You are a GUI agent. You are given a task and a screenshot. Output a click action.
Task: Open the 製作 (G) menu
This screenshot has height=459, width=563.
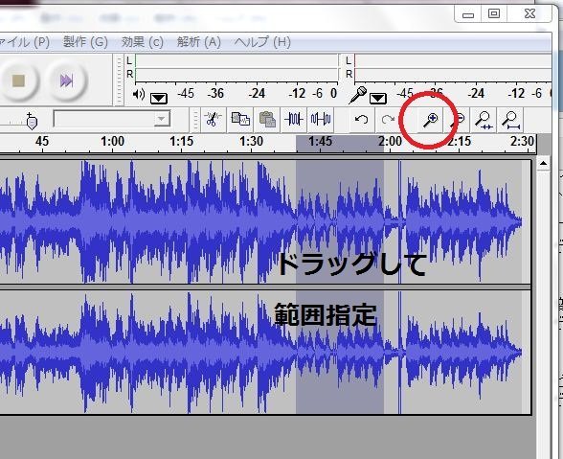coord(85,42)
